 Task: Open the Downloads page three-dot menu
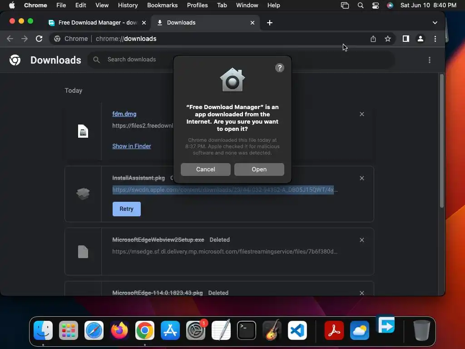430,60
